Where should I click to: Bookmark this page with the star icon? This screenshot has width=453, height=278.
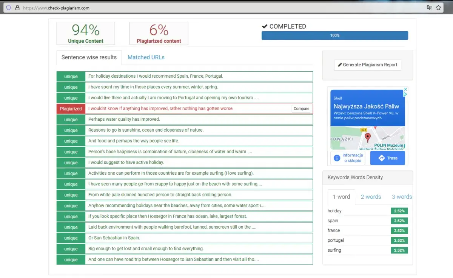(x=438, y=8)
